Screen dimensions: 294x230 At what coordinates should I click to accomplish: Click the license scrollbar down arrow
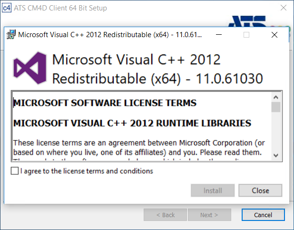click(275, 155)
